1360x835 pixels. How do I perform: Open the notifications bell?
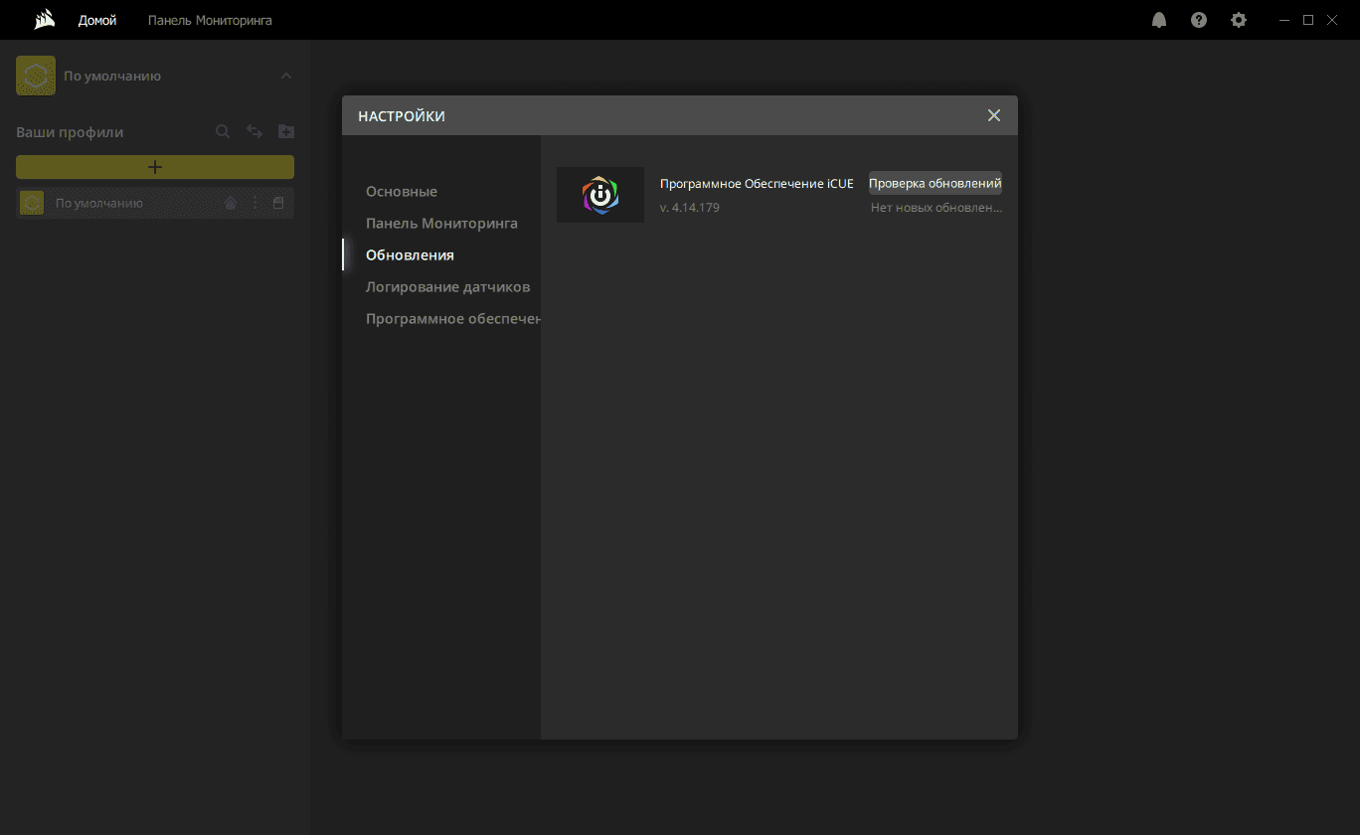tap(1159, 20)
